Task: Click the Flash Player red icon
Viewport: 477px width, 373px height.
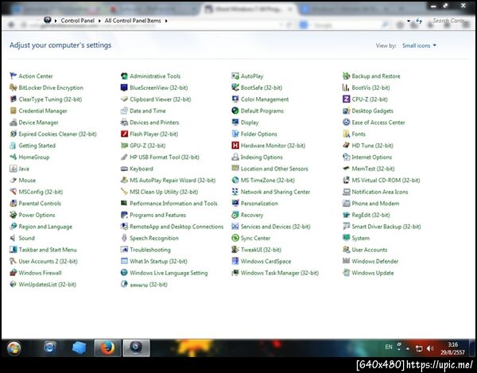Action: [x=124, y=134]
